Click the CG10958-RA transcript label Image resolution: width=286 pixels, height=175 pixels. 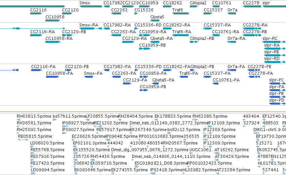pos(59,39)
